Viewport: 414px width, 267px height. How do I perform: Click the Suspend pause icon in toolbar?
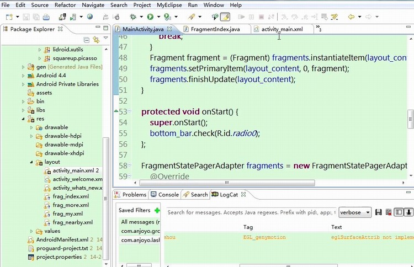pos(251,17)
